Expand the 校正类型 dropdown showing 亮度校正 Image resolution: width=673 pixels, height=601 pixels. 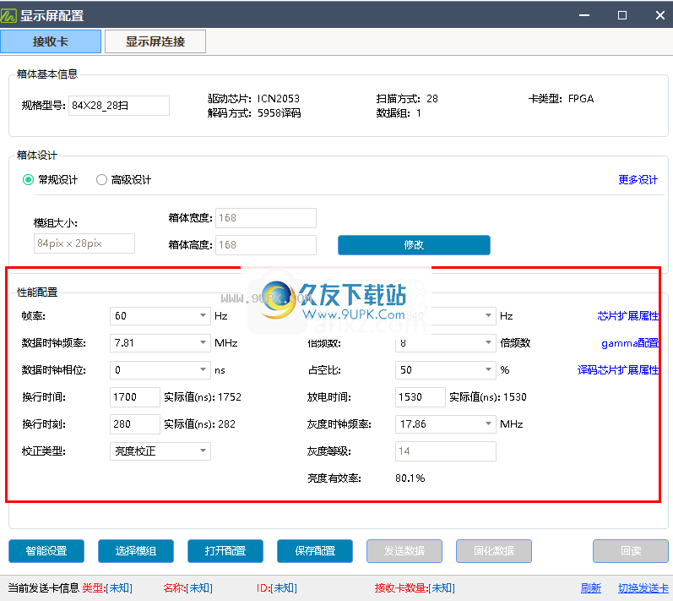tap(160, 451)
